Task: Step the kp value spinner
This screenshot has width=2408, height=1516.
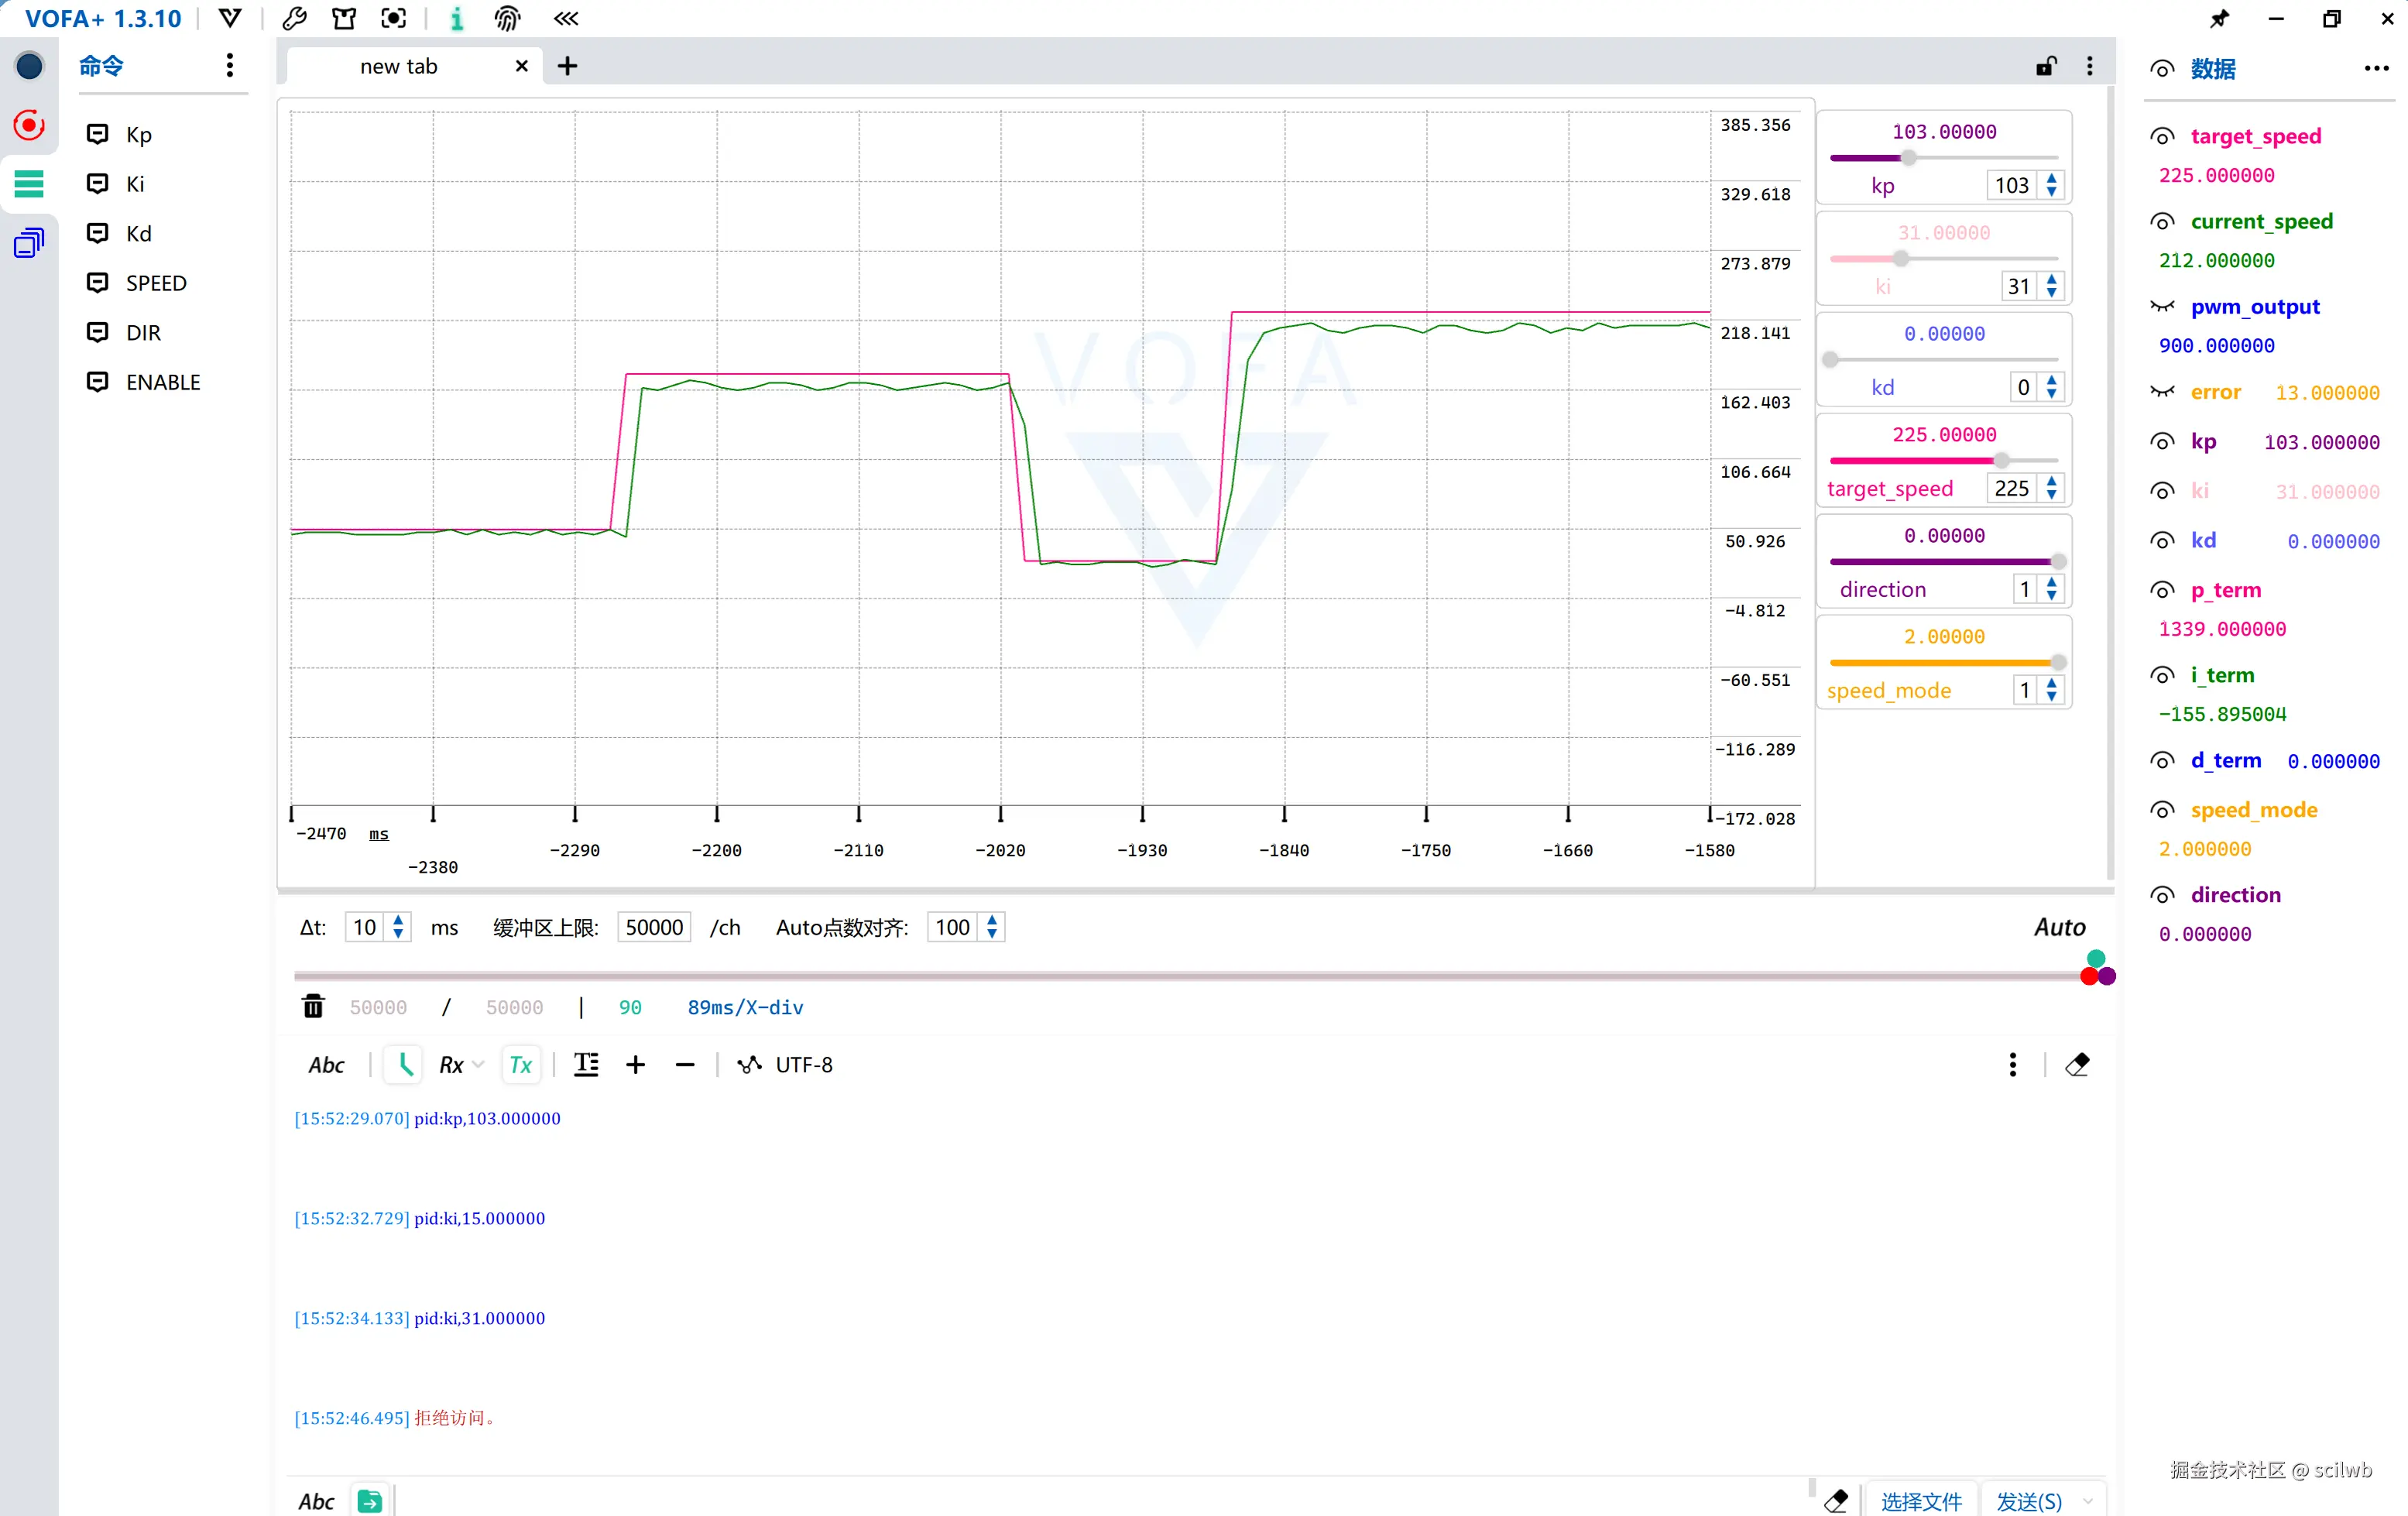Action: [x=2051, y=185]
